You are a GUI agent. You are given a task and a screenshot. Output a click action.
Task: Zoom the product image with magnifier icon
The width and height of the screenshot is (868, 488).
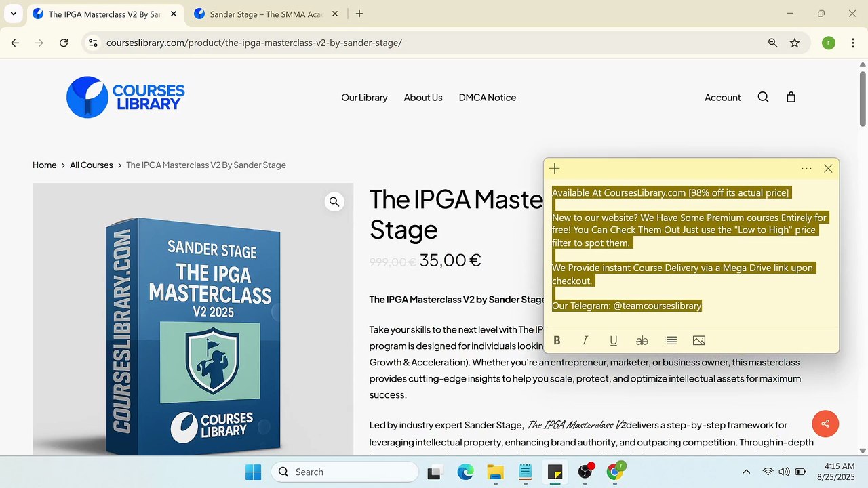tap(334, 201)
